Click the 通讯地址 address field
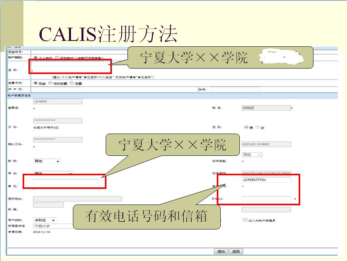Screen dimensions: 347x261 78,199
